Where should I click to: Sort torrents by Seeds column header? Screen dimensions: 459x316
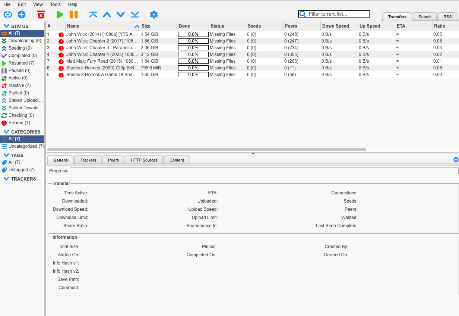(x=265, y=26)
